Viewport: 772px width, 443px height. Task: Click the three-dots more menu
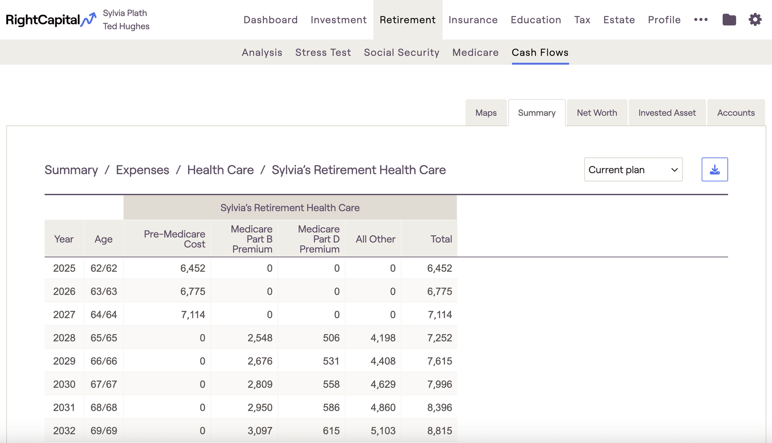click(x=701, y=20)
